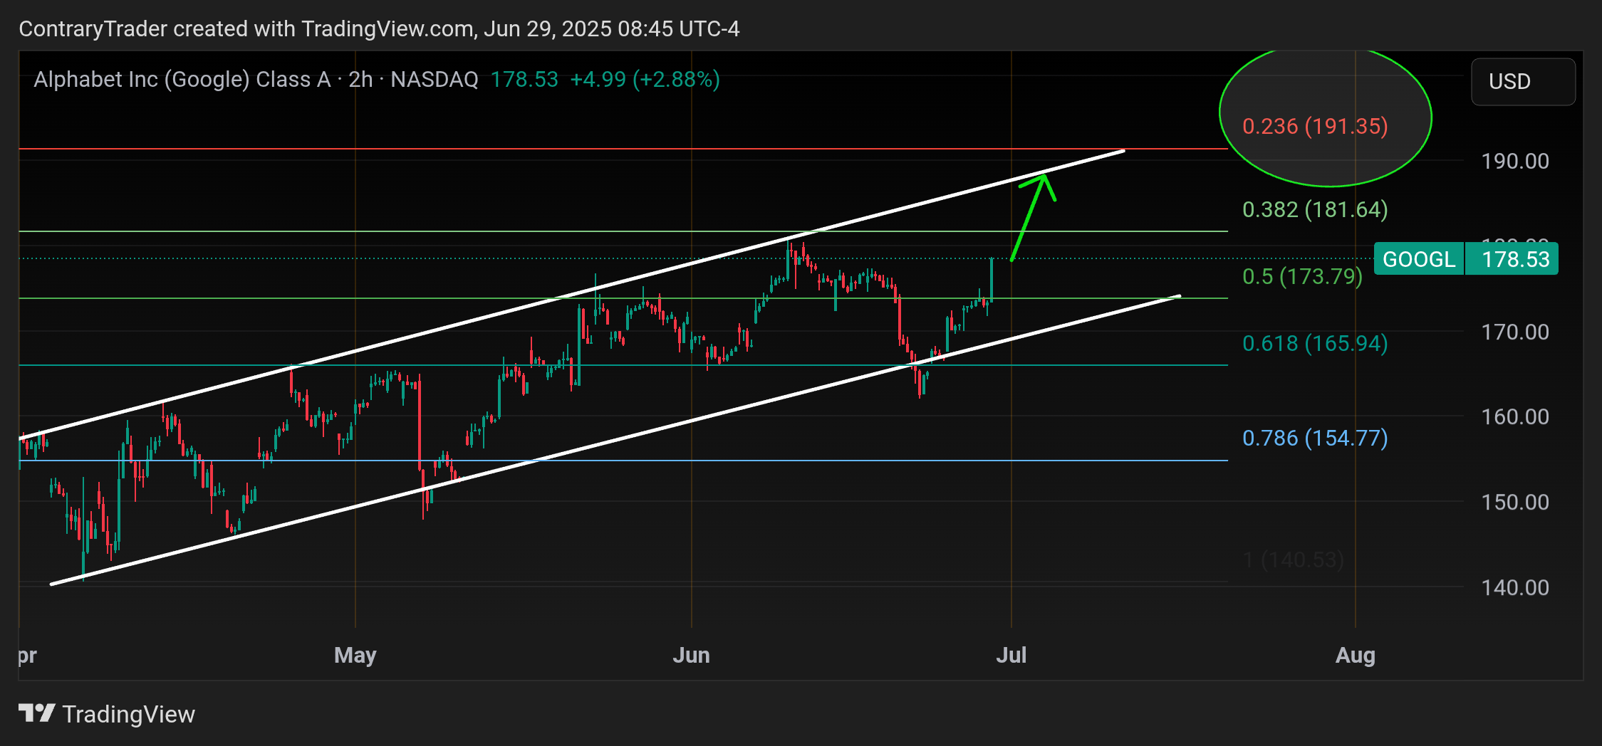Image resolution: width=1602 pixels, height=746 pixels.
Task: Select the faded 1 (140.53) Fibonacci label
Action: (1294, 560)
